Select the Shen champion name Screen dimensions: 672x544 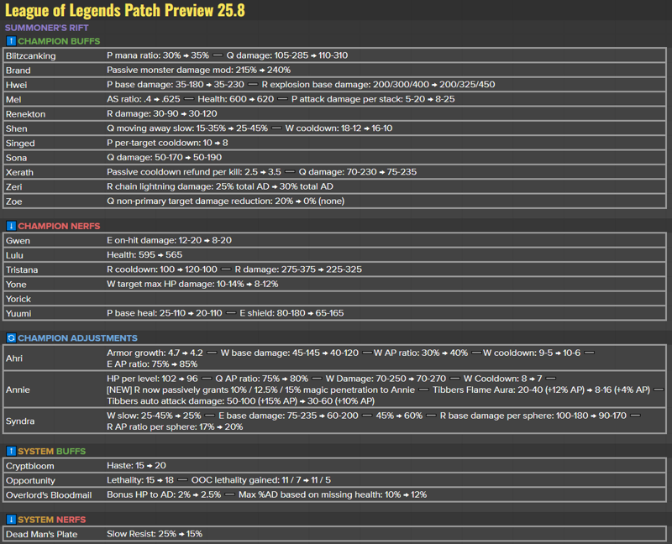point(16,128)
